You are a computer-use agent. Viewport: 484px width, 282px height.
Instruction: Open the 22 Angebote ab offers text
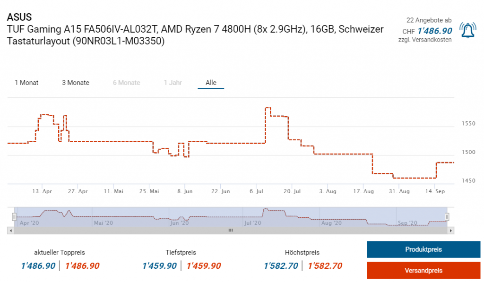click(x=429, y=20)
